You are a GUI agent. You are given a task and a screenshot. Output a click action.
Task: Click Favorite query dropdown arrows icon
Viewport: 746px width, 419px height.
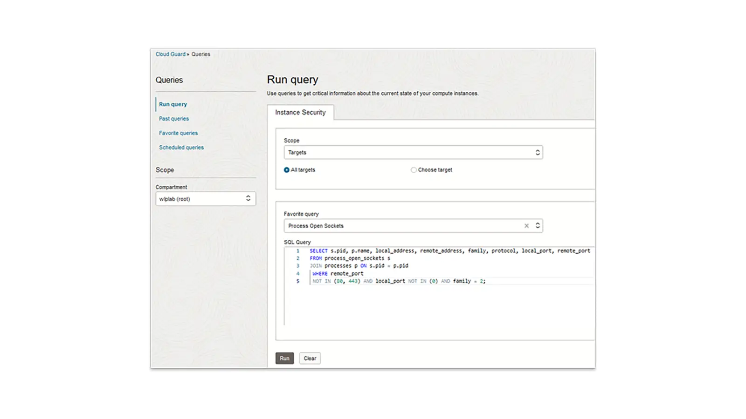(x=538, y=226)
